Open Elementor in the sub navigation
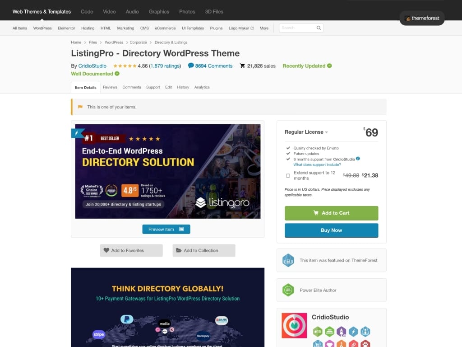 pyautogui.click(x=66, y=28)
